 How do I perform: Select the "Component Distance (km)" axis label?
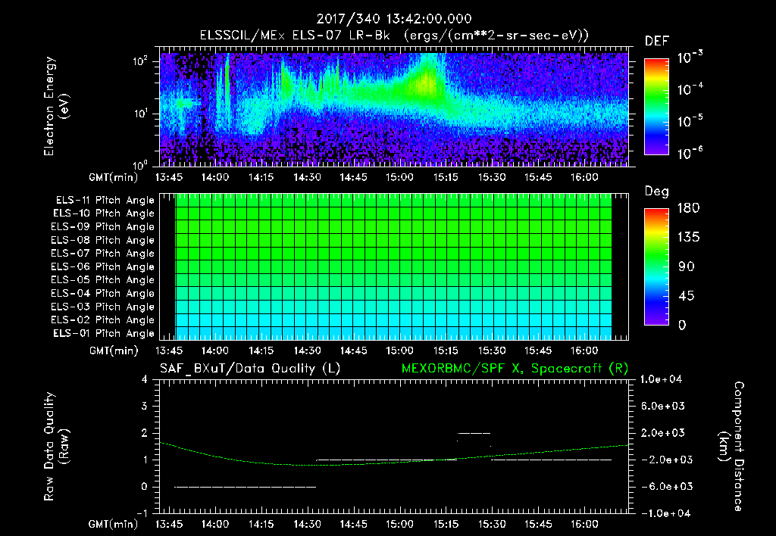coord(731,447)
